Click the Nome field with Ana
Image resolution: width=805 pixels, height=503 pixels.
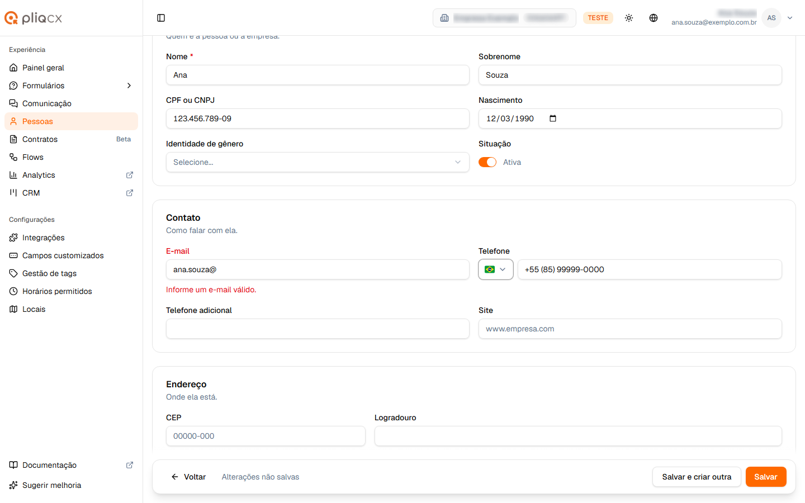click(318, 75)
